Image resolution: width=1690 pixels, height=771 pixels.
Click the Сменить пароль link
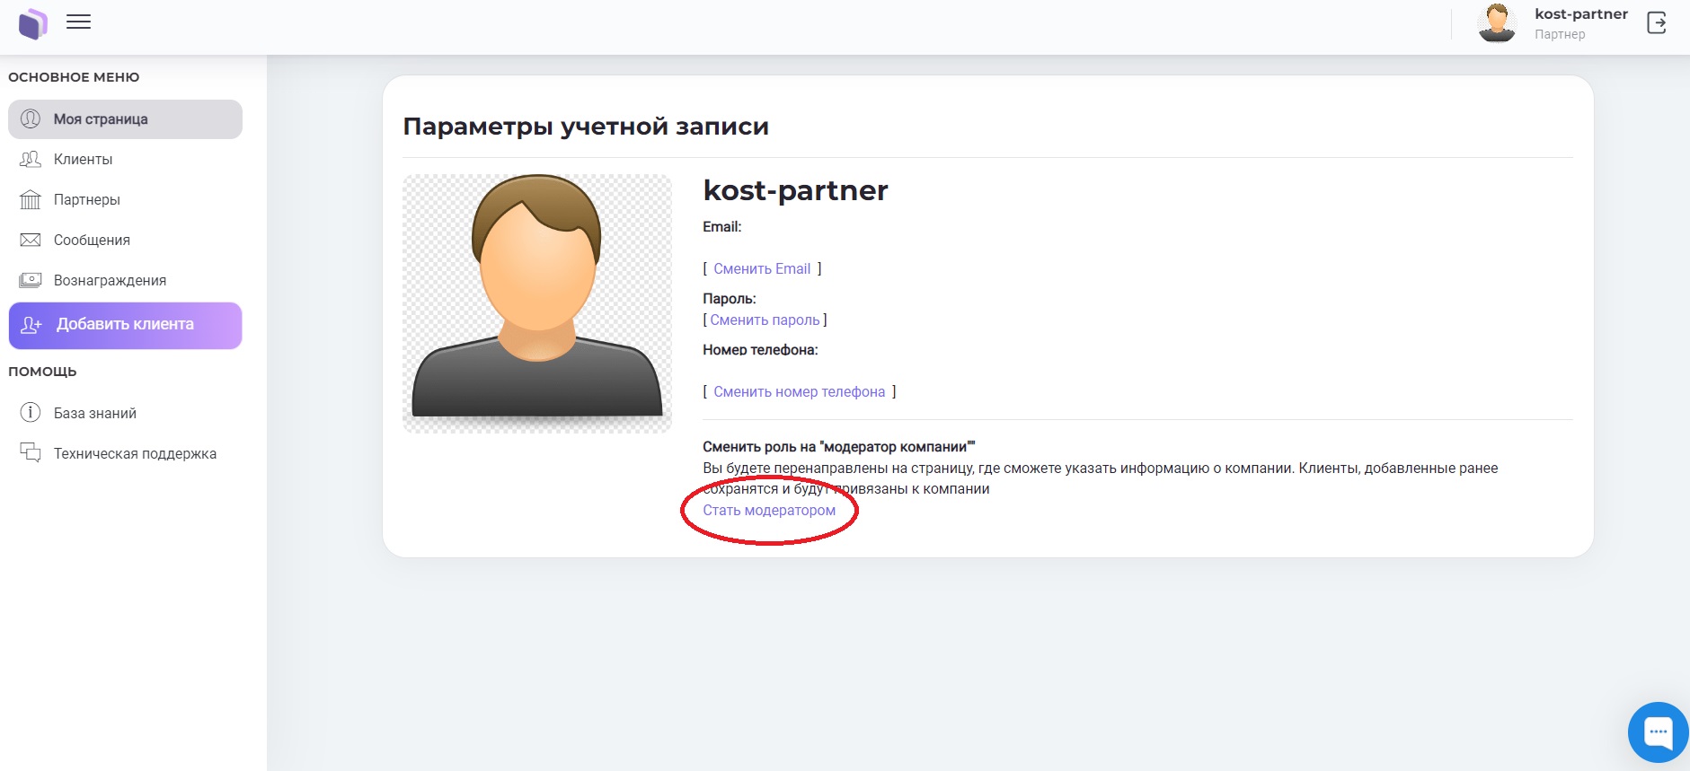(x=765, y=320)
